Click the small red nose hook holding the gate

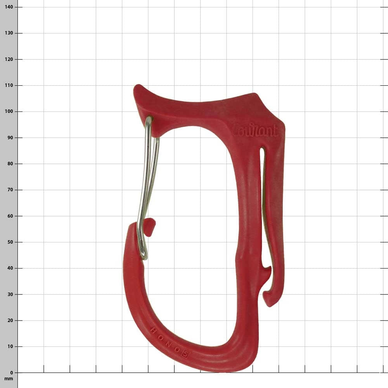tap(149, 227)
